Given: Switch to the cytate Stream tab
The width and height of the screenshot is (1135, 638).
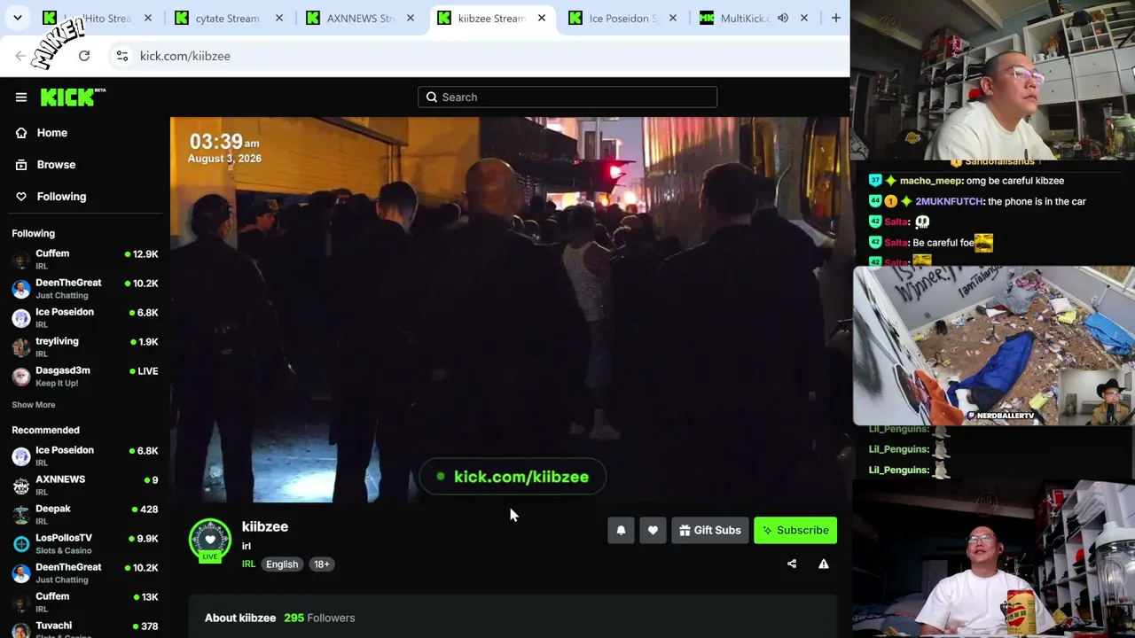Looking at the screenshot, I should [227, 18].
